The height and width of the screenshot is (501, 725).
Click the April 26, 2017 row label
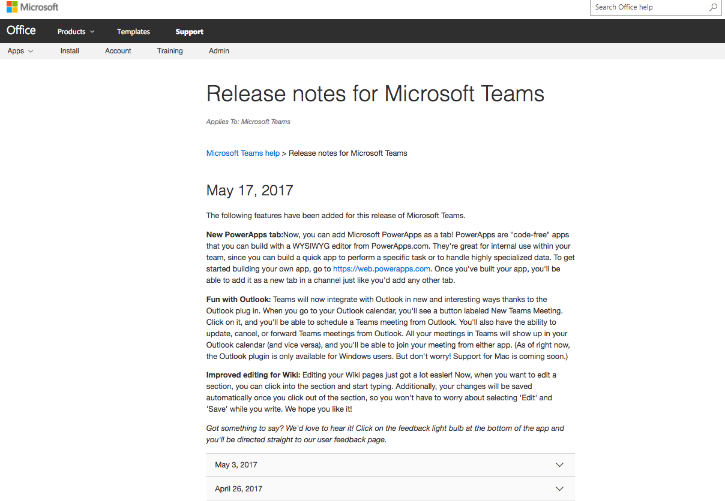click(x=239, y=489)
